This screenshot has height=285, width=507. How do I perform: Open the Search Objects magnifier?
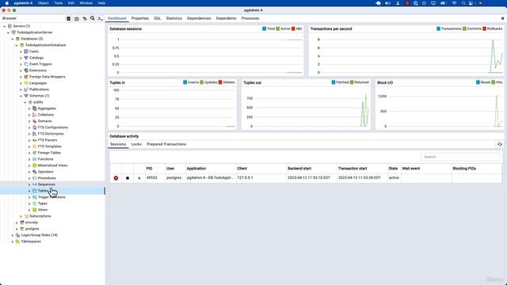click(x=93, y=18)
